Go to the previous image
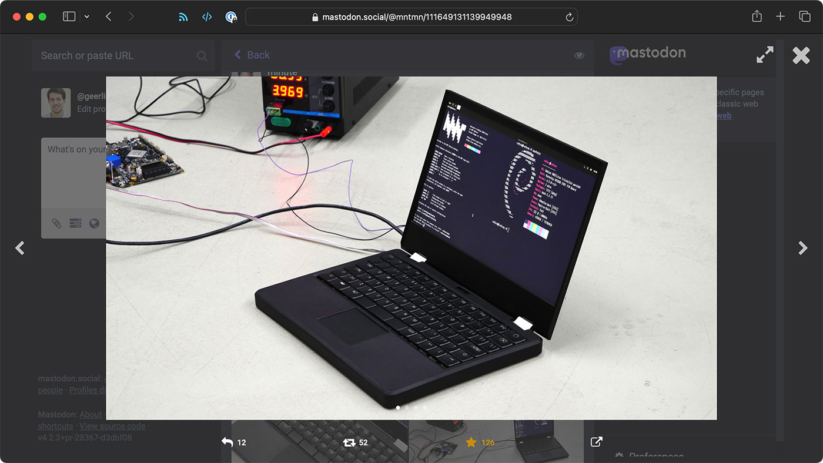Image resolution: width=823 pixels, height=463 pixels. pos(20,248)
